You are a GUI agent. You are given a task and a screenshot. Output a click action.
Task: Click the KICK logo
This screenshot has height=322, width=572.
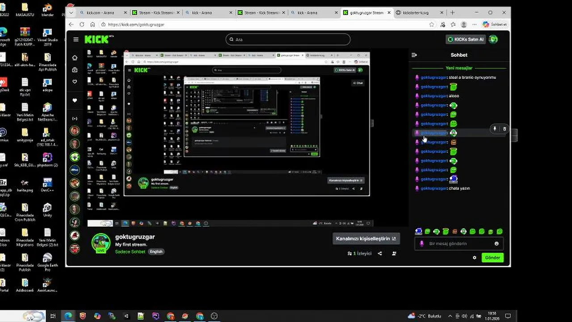[97, 39]
